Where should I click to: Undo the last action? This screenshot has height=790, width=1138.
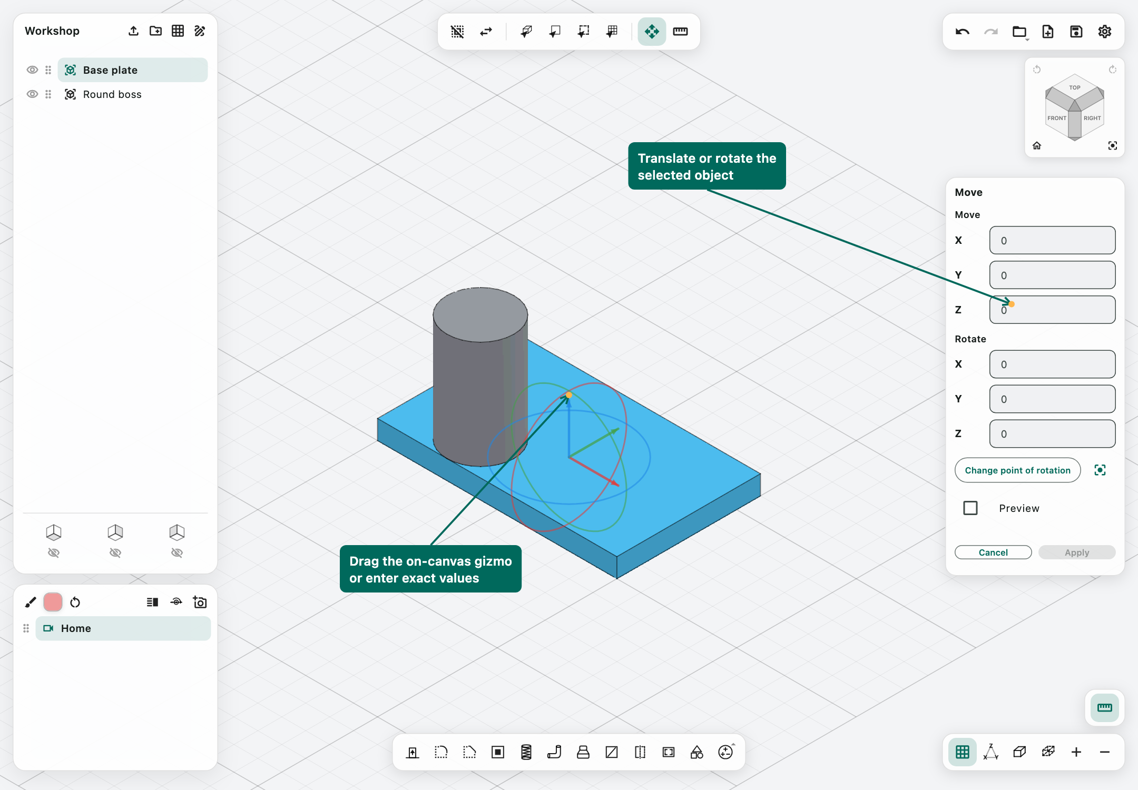(x=962, y=32)
